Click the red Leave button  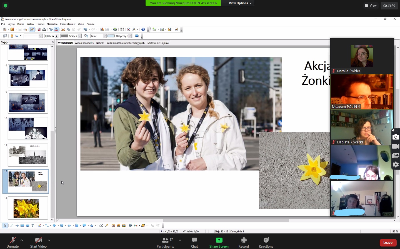388,242
